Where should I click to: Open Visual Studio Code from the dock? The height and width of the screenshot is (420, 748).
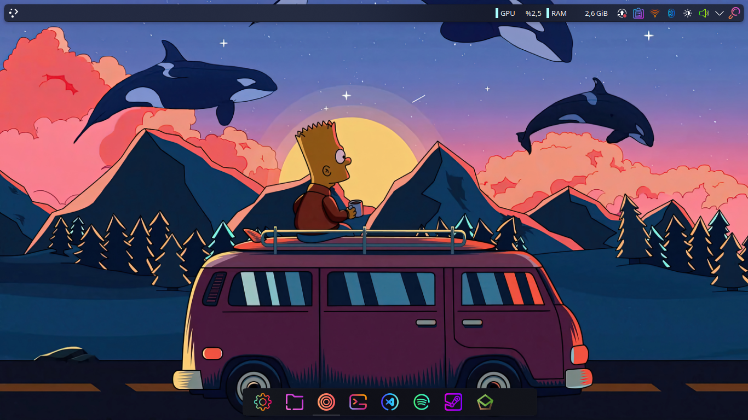pyautogui.click(x=390, y=402)
